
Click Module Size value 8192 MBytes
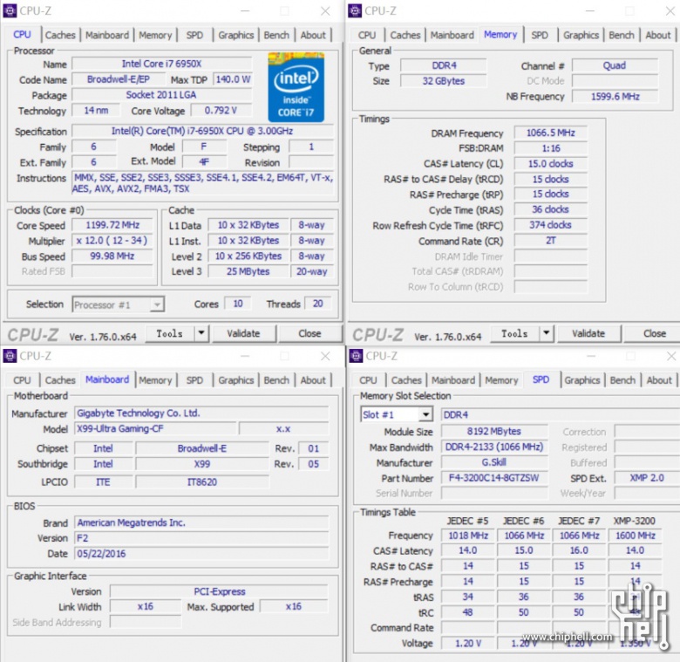494,431
